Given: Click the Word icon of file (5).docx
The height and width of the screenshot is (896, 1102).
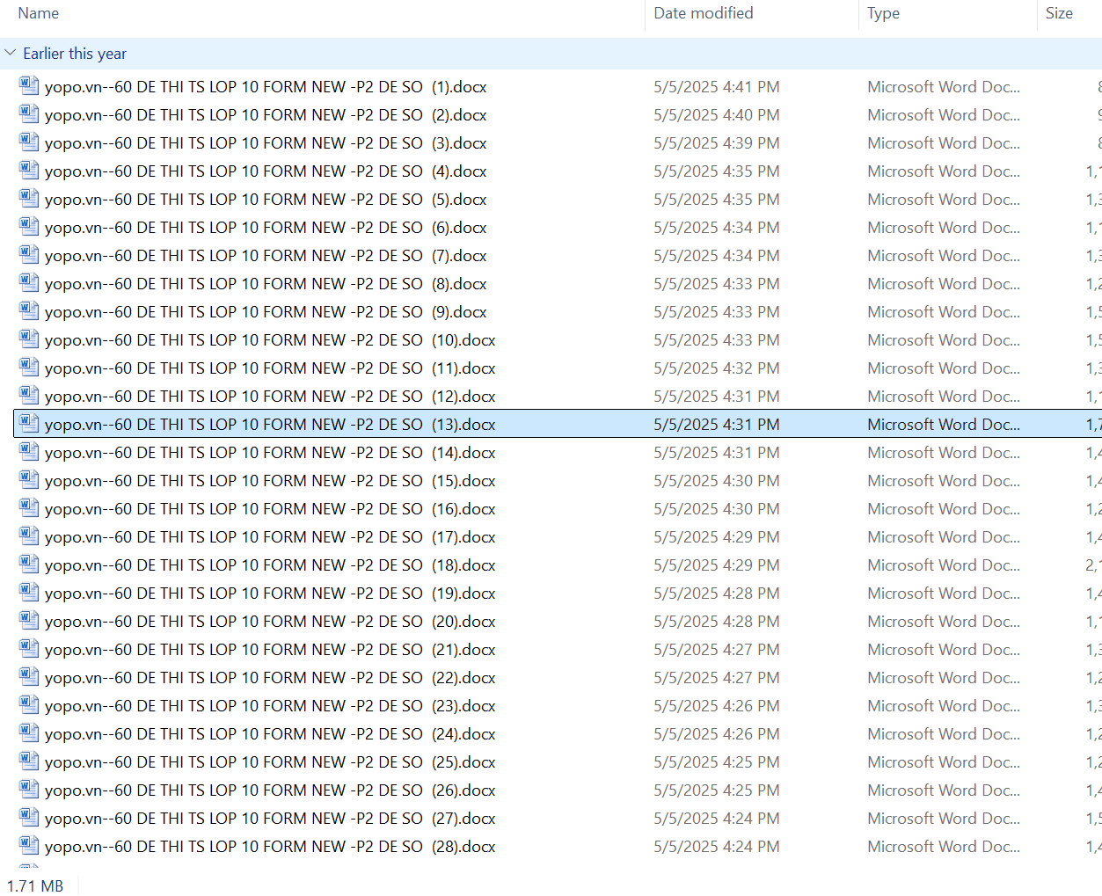Looking at the screenshot, I should pyautogui.click(x=29, y=199).
